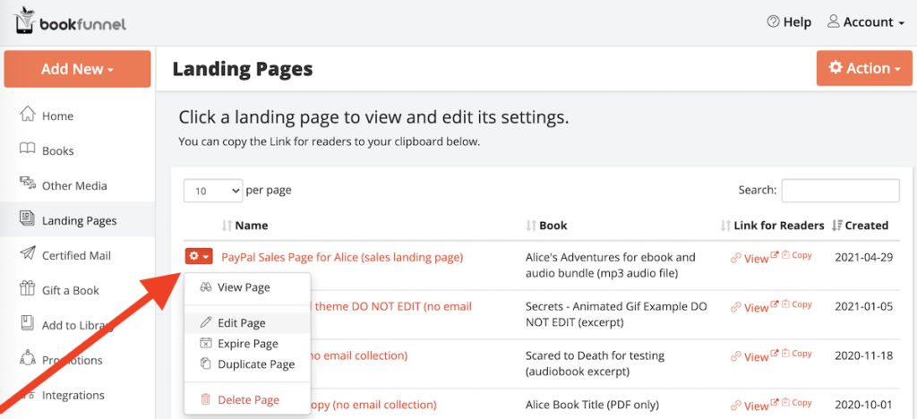Open Certified Mail in the sidebar

coord(77,255)
